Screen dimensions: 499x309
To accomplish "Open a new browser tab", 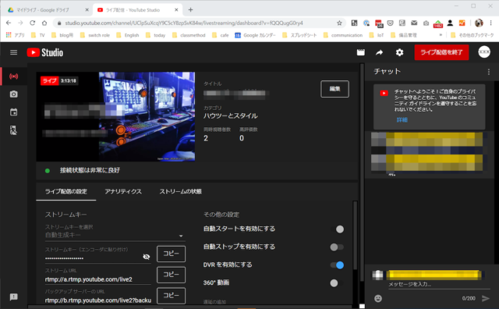I will point(190,10).
